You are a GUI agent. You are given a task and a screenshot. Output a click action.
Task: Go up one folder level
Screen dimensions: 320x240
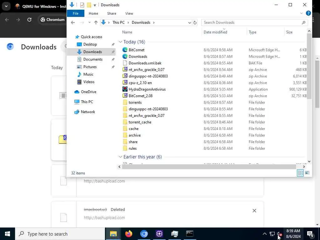coord(96,22)
